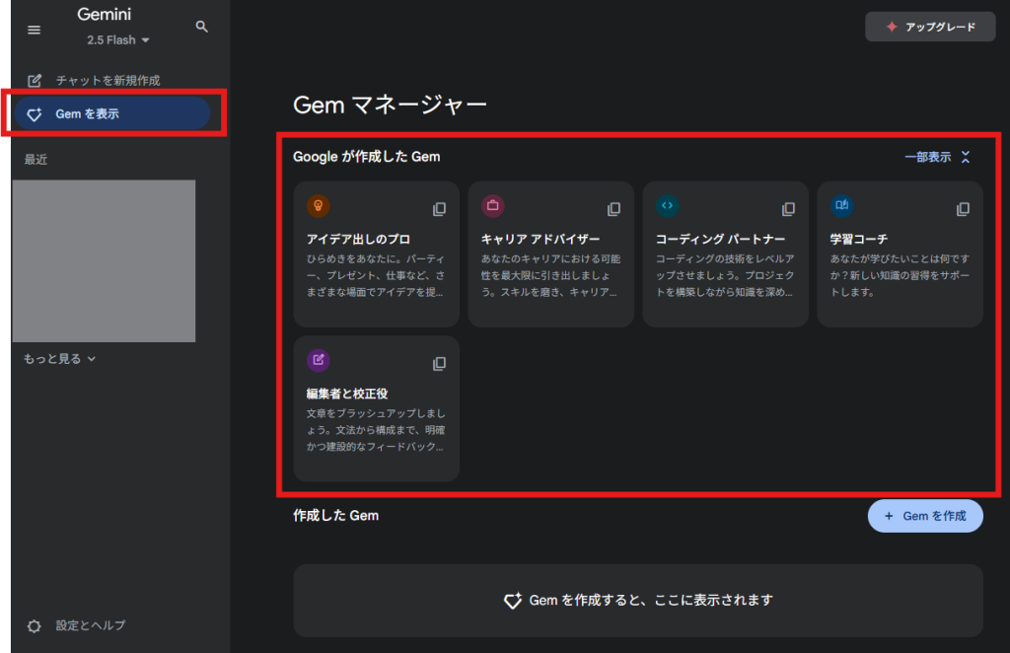Viewport: 1010px width, 653px height.
Task: Click the description under アイデア出しのプロ
Action: coord(376,275)
